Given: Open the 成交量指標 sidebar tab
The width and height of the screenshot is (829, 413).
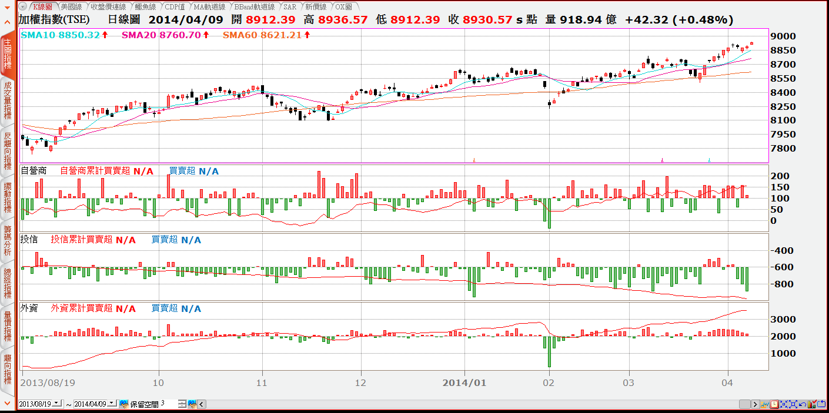Looking at the screenshot, I should (8, 101).
